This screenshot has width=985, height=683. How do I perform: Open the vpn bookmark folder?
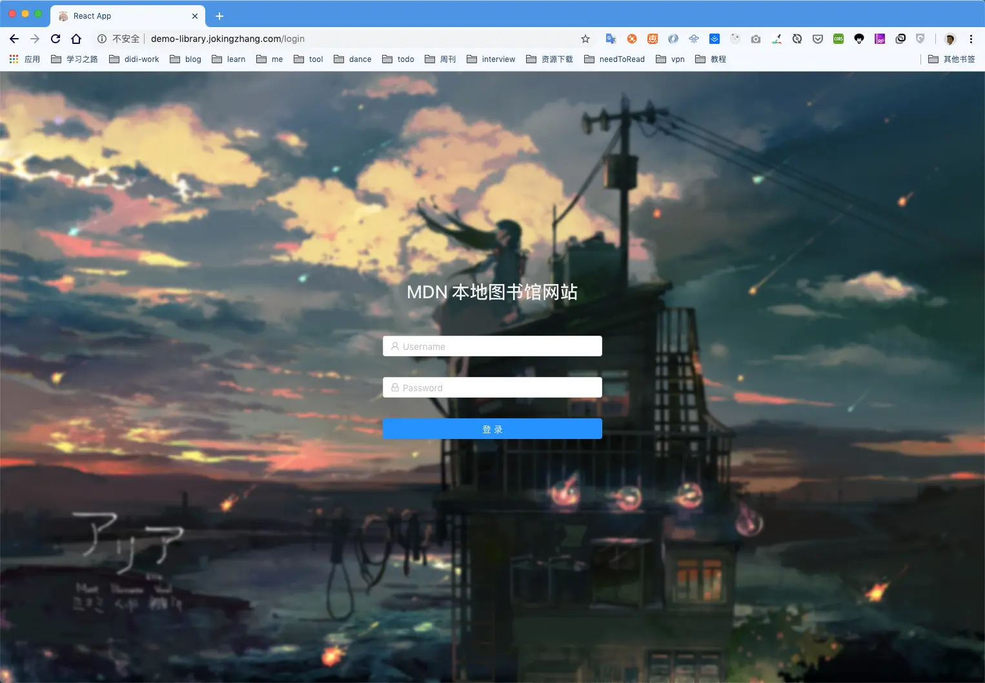(x=670, y=59)
